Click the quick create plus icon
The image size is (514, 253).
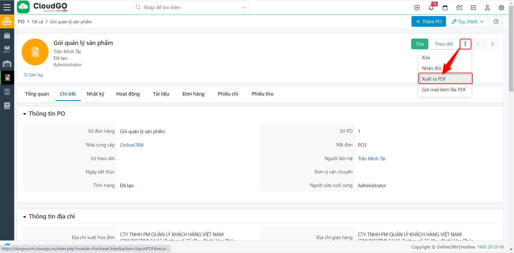tap(417, 7)
